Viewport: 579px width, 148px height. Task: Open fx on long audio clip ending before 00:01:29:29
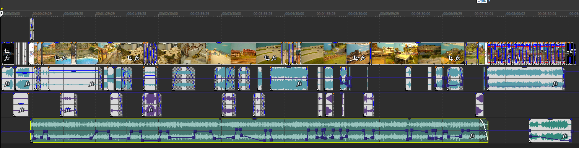tap(91, 84)
